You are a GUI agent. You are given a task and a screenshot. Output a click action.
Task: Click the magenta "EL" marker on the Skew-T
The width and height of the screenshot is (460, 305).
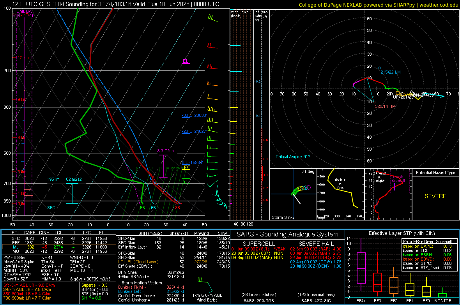coord(186,61)
